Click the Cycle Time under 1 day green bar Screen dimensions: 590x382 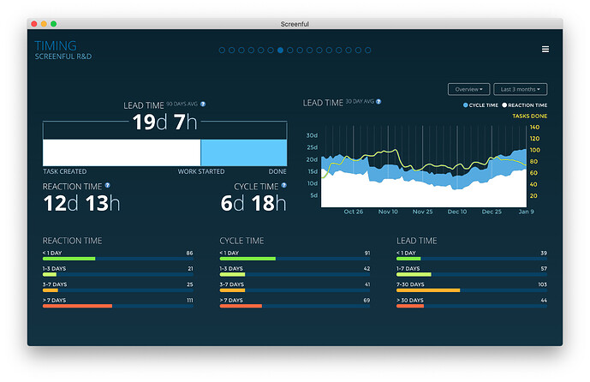[x=247, y=259]
